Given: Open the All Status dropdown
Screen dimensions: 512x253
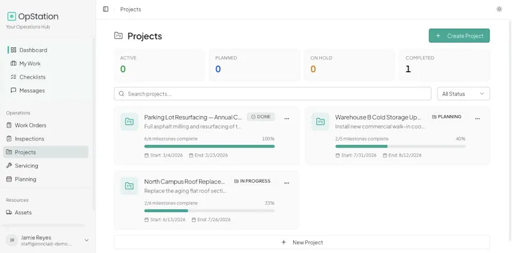Looking at the screenshot, I should 463,93.
